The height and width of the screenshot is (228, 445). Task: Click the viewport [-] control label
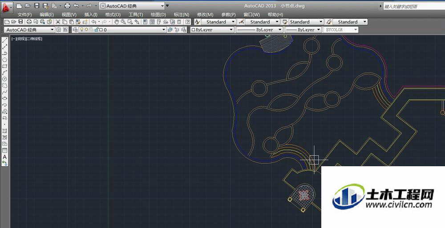click(x=14, y=39)
